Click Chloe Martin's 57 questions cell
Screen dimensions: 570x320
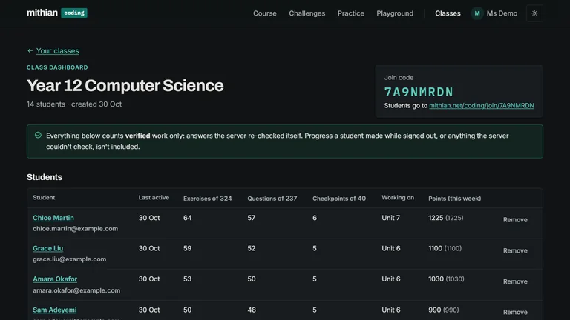pos(251,218)
